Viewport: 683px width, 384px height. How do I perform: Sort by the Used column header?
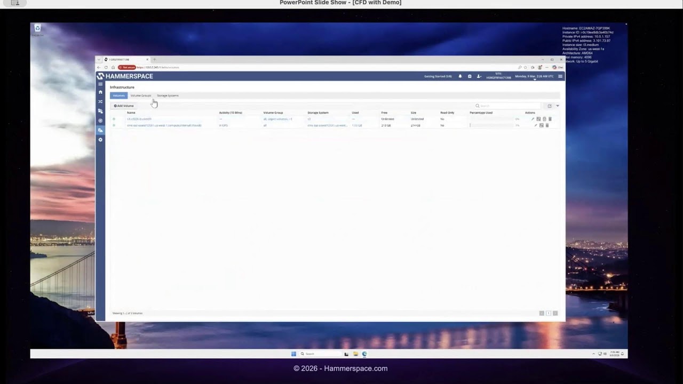tap(355, 113)
